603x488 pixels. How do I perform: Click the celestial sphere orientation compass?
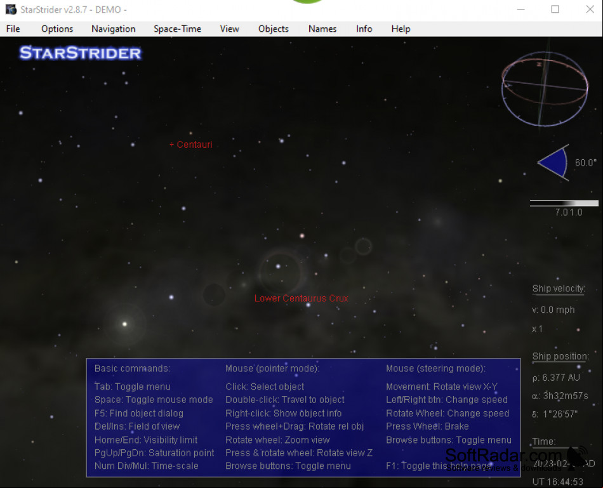545,89
